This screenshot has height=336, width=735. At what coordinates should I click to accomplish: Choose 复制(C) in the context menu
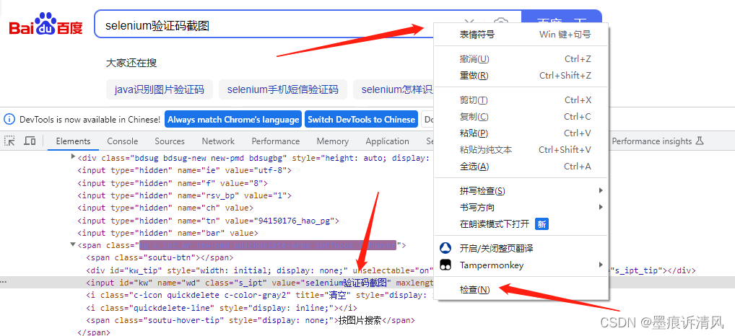(521, 117)
